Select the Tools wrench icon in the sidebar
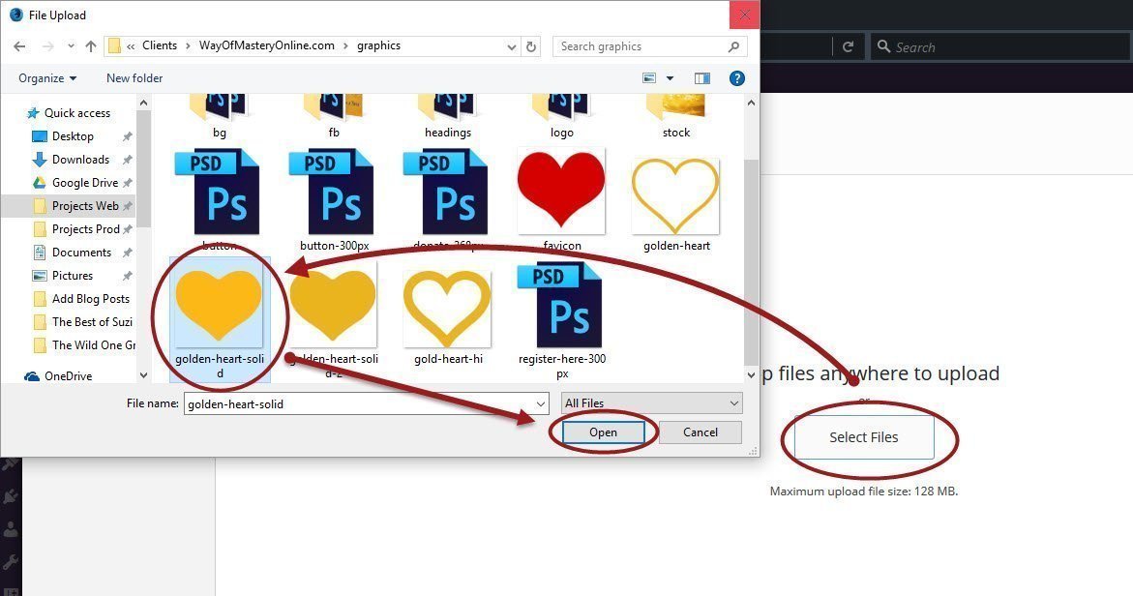Image resolution: width=1133 pixels, height=596 pixels. point(9,558)
